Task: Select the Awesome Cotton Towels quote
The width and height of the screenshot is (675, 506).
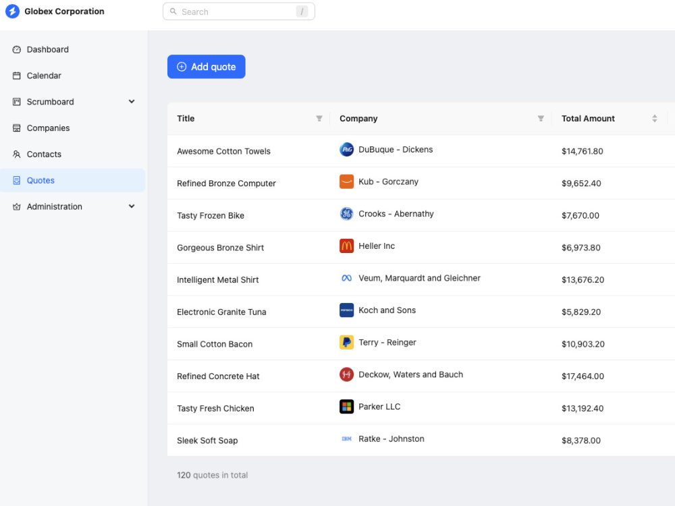Action: click(223, 151)
